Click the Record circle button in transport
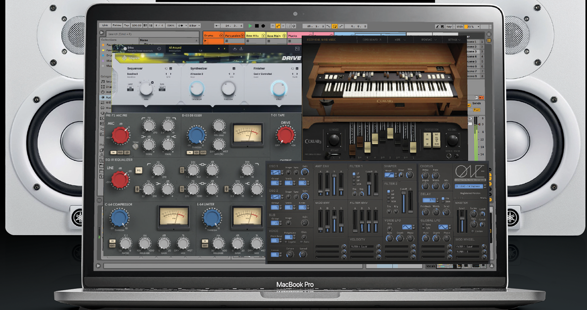This screenshot has width=587, height=310. tap(263, 26)
